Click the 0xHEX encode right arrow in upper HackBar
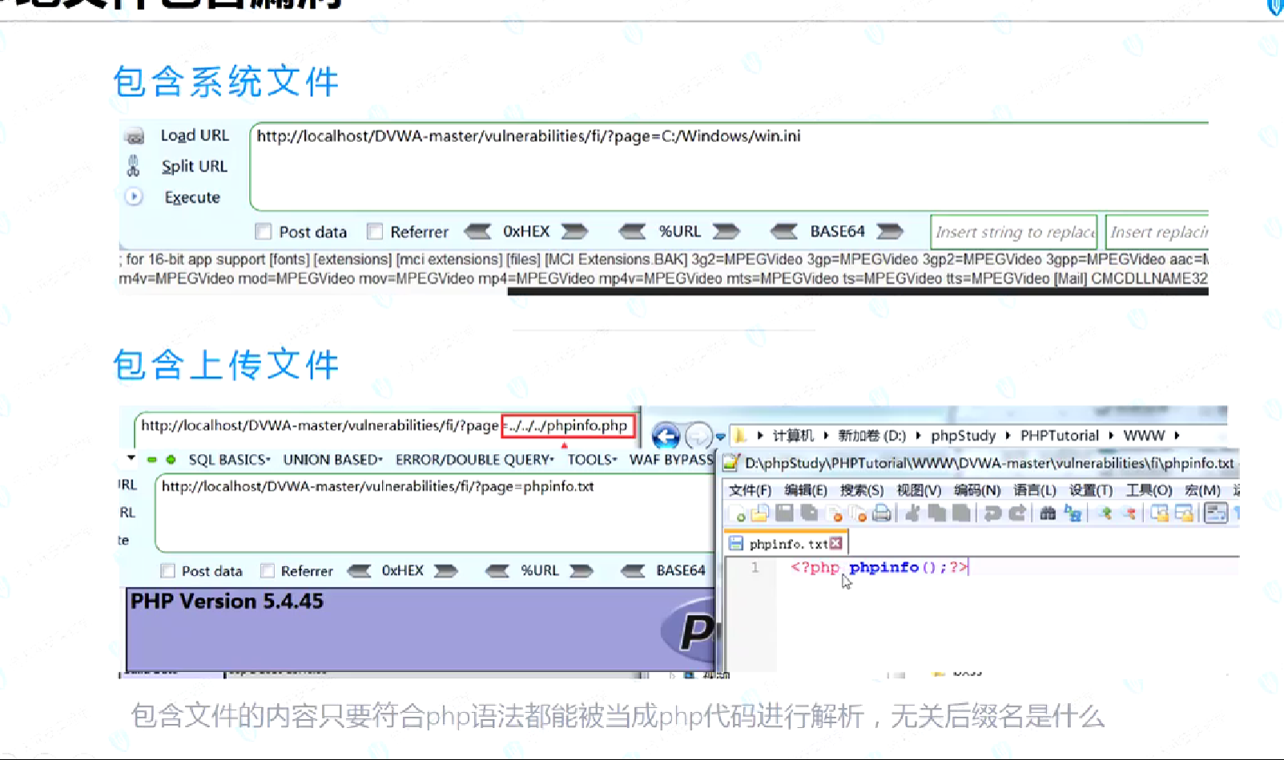The width and height of the screenshot is (1284, 760). tap(574, 231)
